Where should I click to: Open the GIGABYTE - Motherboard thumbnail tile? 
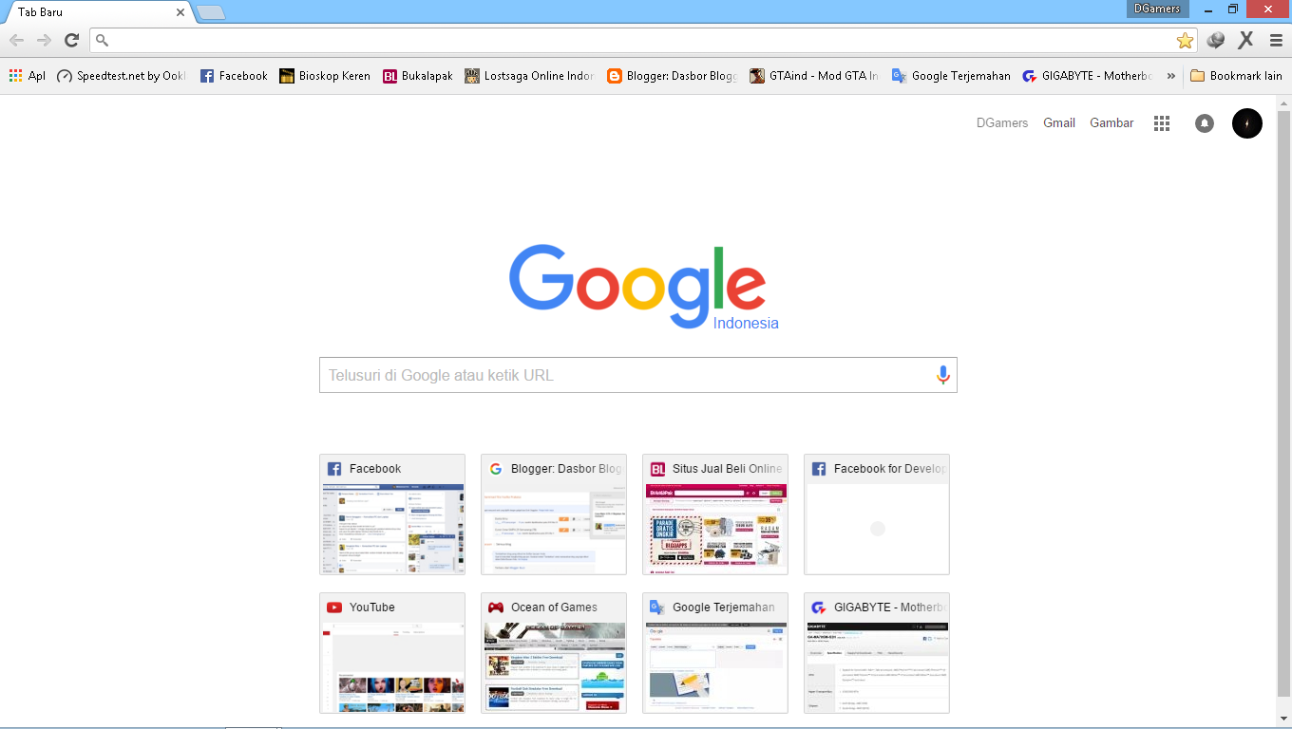click(x=877, y=653)
